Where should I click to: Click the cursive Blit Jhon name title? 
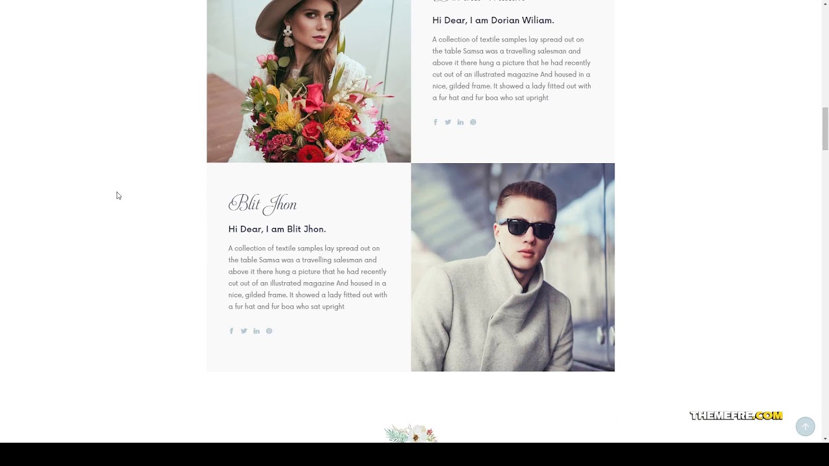pyautogui.click(x=262, y=204)
